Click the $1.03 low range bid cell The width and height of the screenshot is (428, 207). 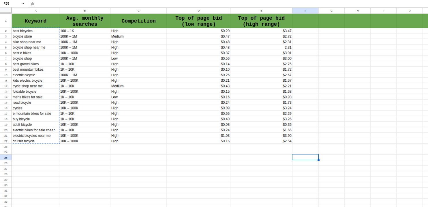[x=198, y=136]
